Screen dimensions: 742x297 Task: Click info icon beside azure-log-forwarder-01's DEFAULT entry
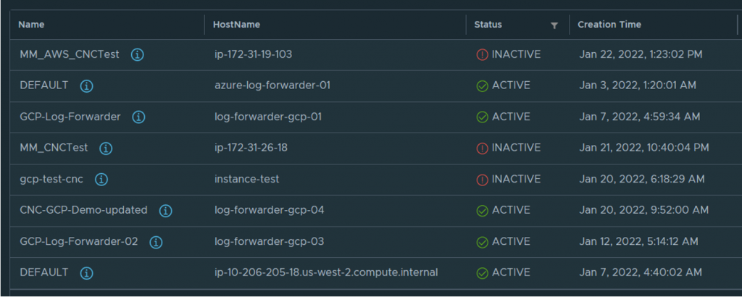[x=86, y=85]
